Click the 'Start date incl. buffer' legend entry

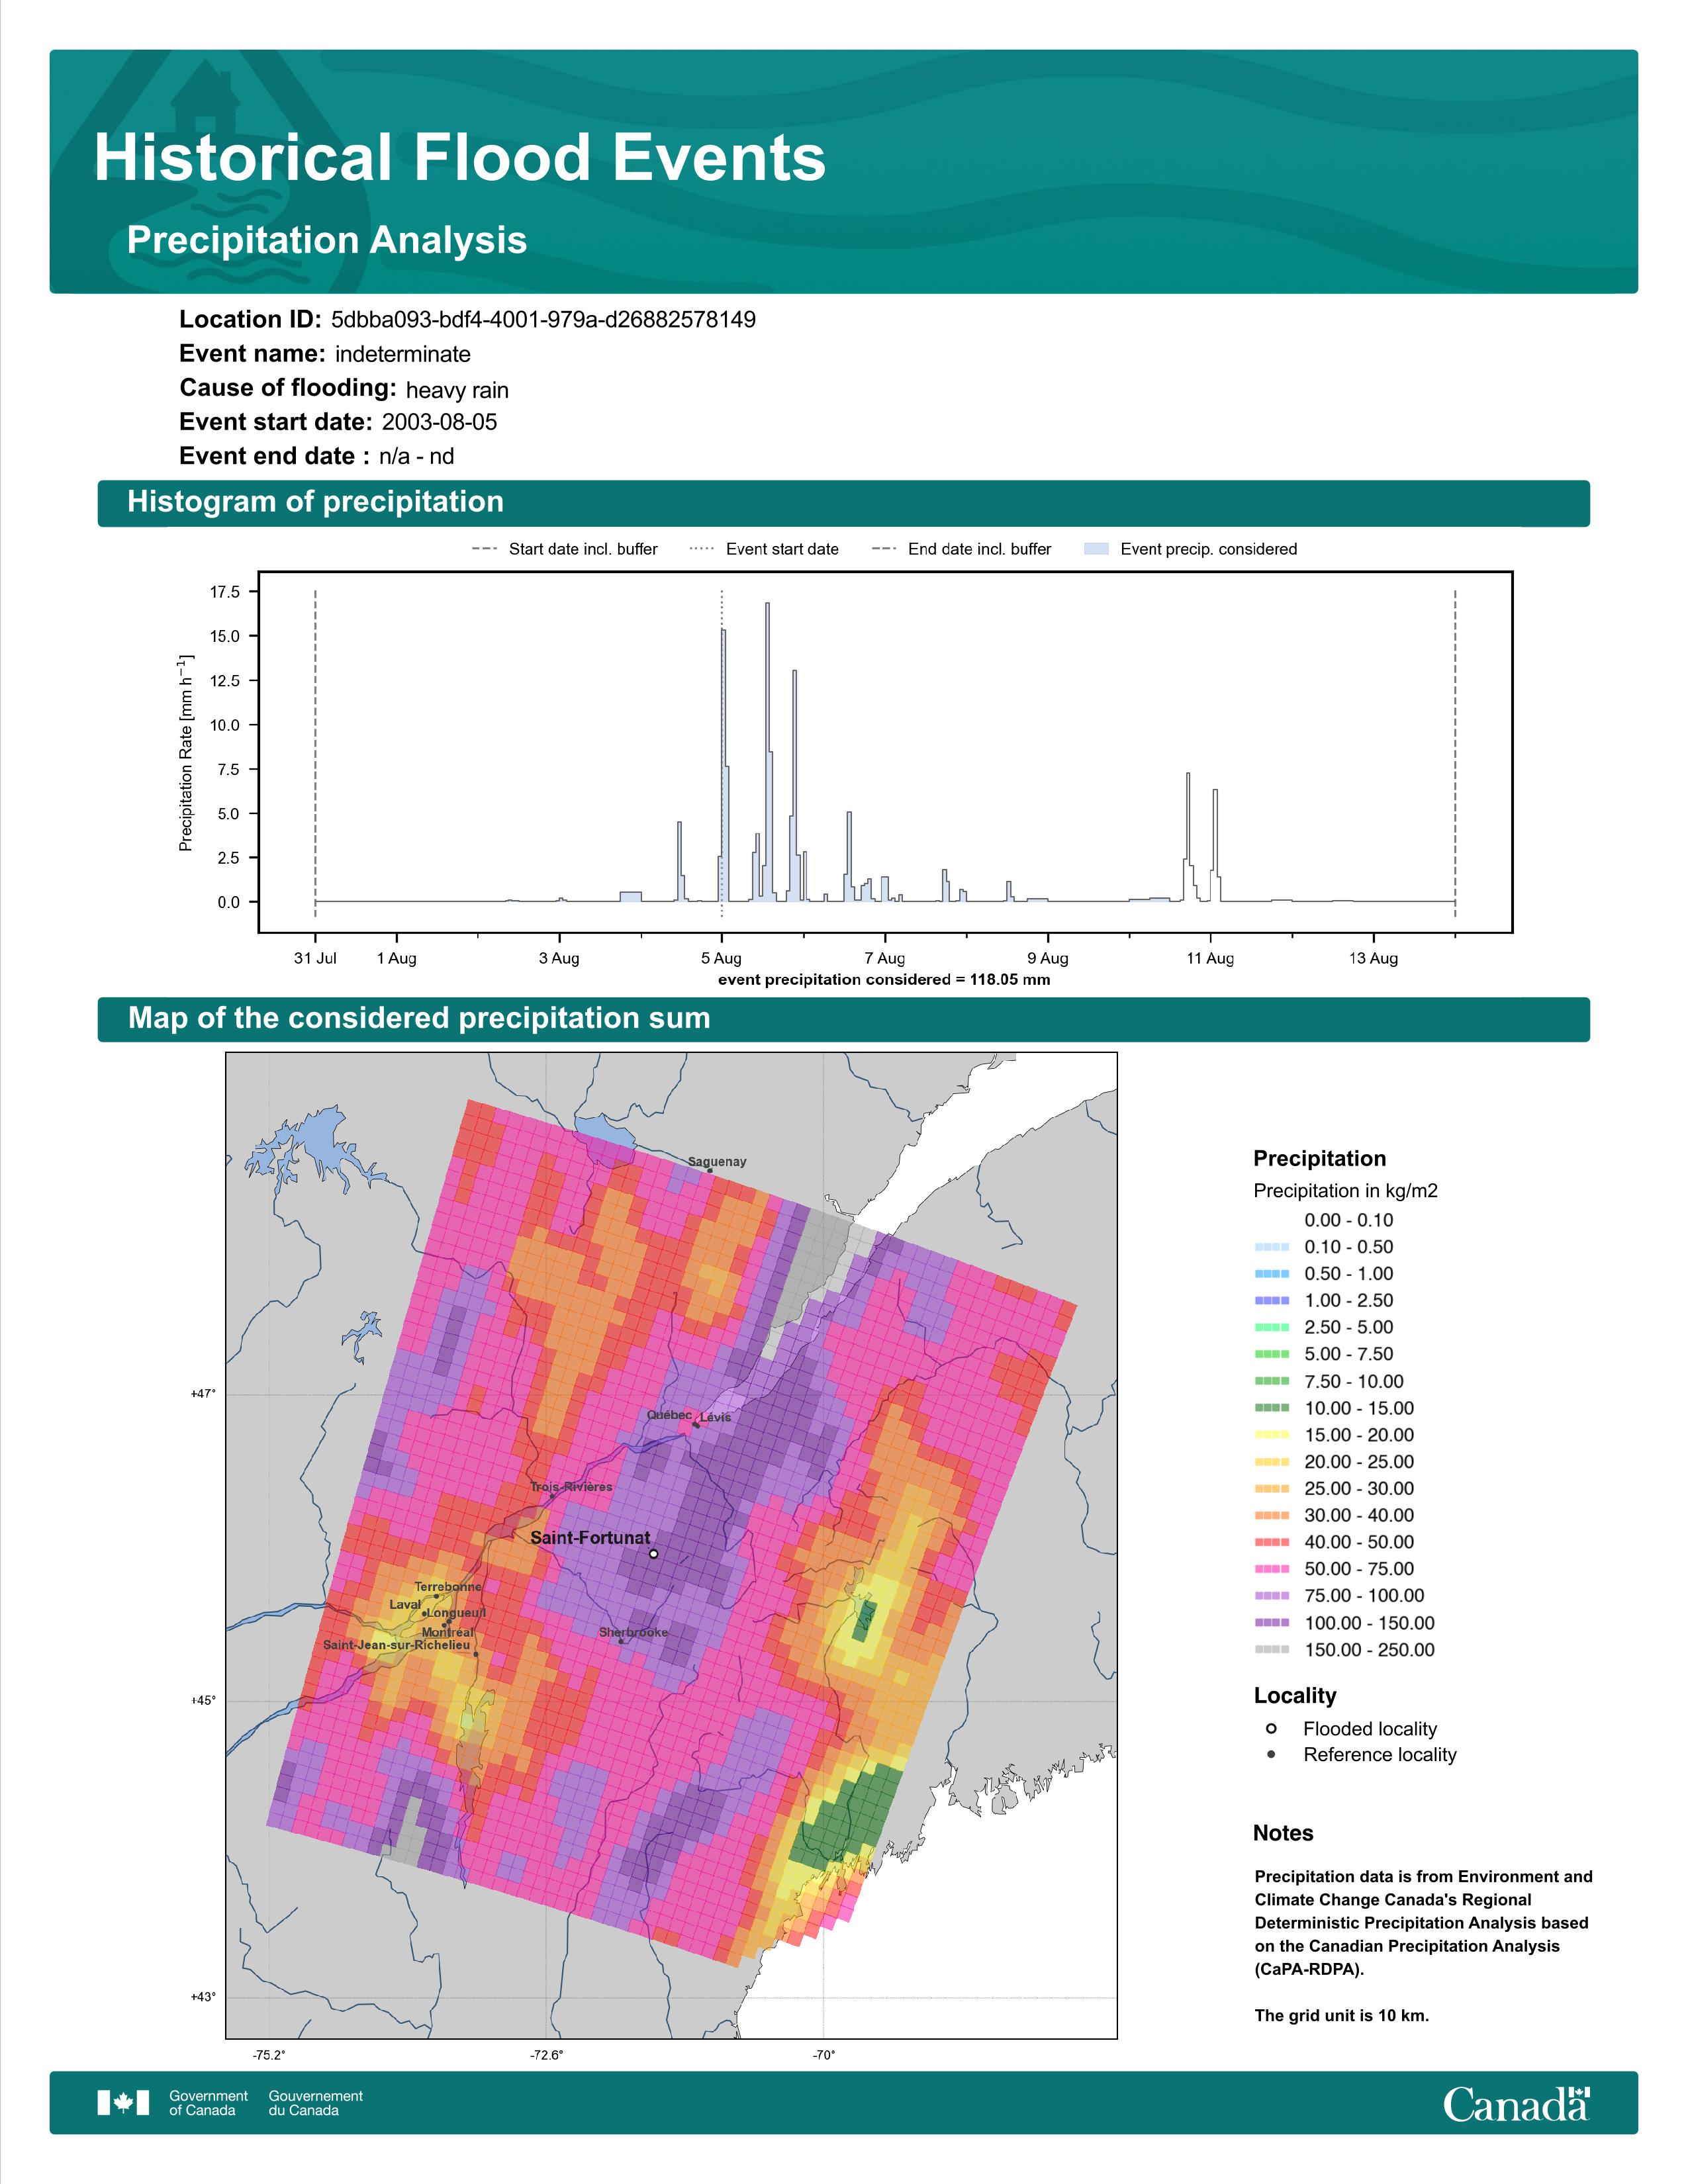pyautogui.click(x=565, y=549)
